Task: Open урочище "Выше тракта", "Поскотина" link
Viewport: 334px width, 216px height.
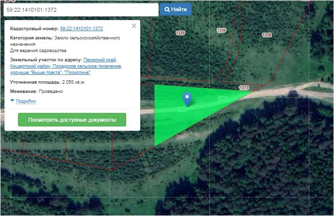Action: click(50, 72)
